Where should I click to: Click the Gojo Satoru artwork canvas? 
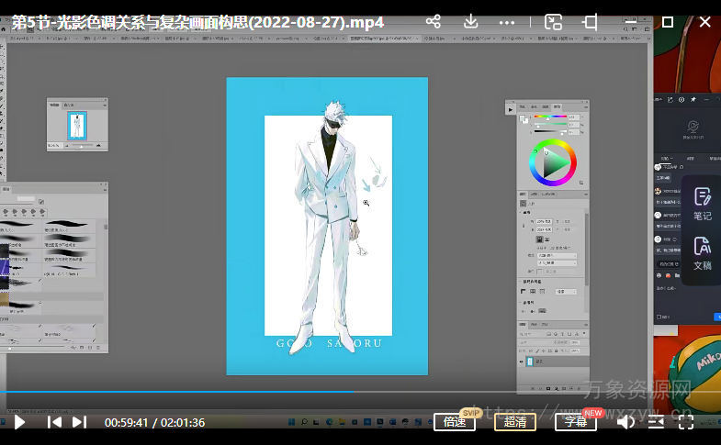pos(327,225)
